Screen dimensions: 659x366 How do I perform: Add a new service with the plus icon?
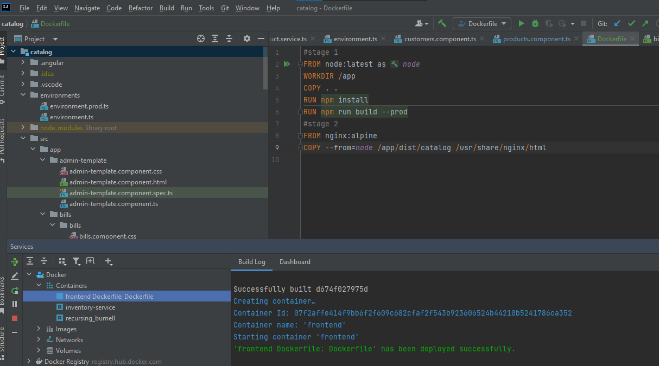pyautogui.click(x=109, y=261)
